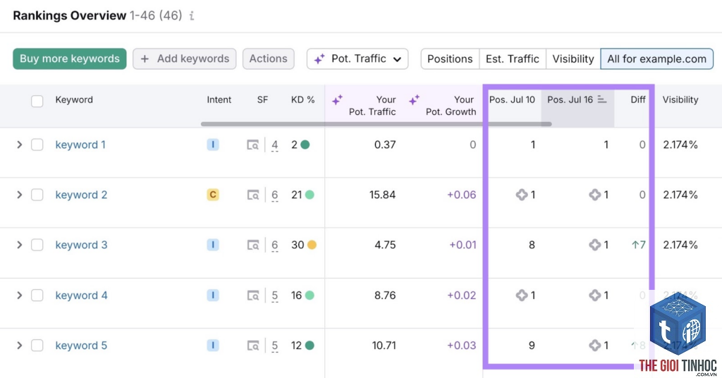Click keyword 2 Jul 16 SERP feature position icon
The image size is (722, 378).
594,195
